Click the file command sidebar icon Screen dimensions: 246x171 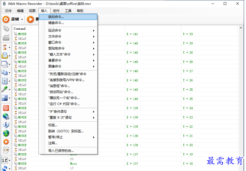[x=5, y=55]
